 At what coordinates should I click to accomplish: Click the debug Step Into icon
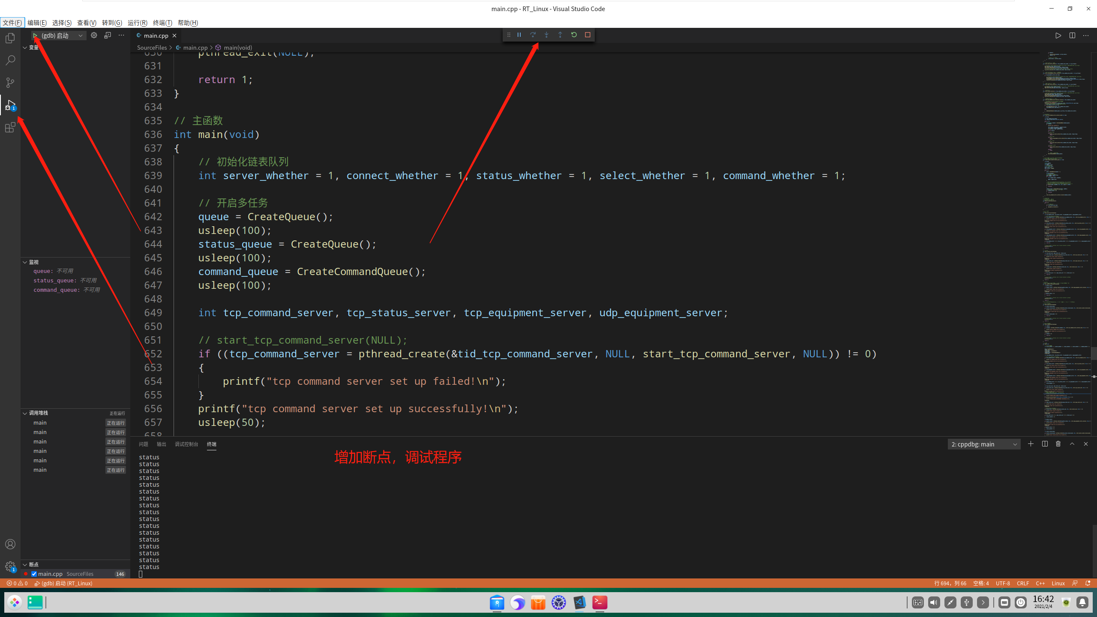point(546,35)
